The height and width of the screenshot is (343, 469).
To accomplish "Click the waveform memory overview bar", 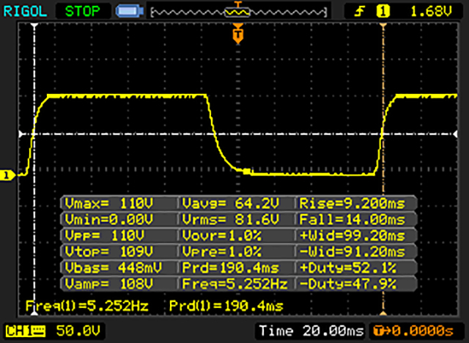I will [237, 12].
